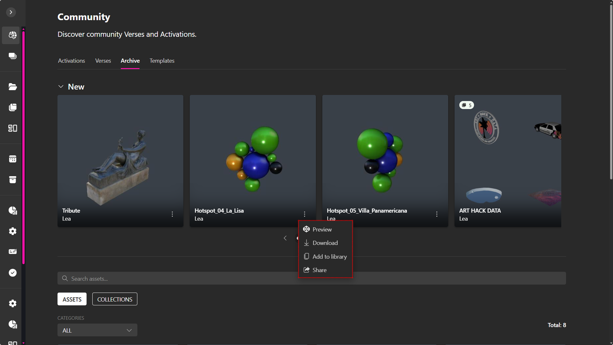Open the checkmark badge icon in the sidebar
613x345 pixels.
(12, 273)
